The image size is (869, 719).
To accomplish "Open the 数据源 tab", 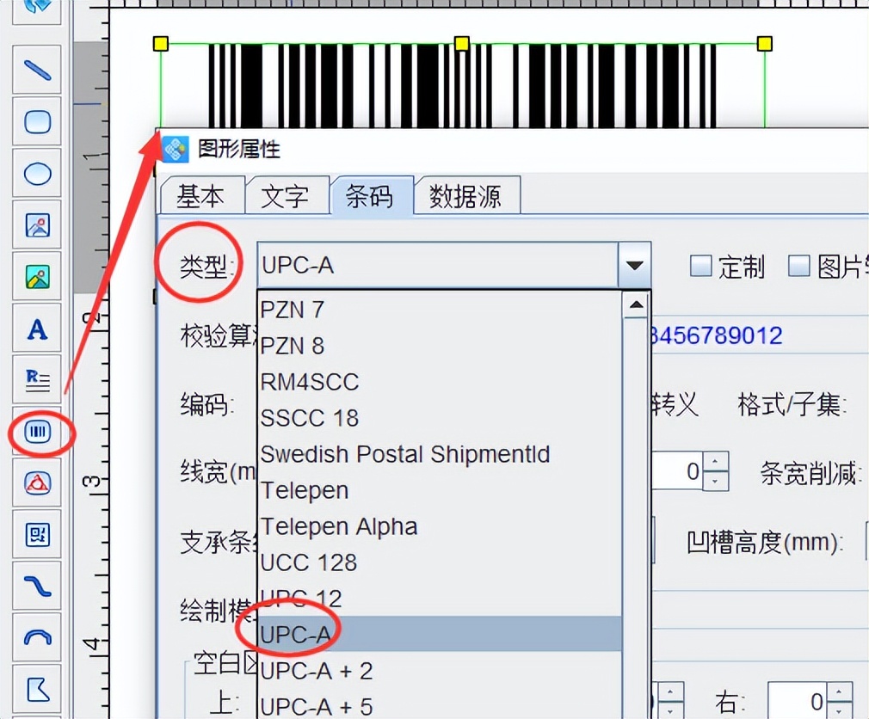I will click(x=466, y=195).
